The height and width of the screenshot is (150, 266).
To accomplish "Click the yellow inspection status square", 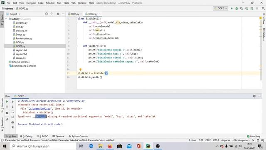I will (x=261, y=18).
